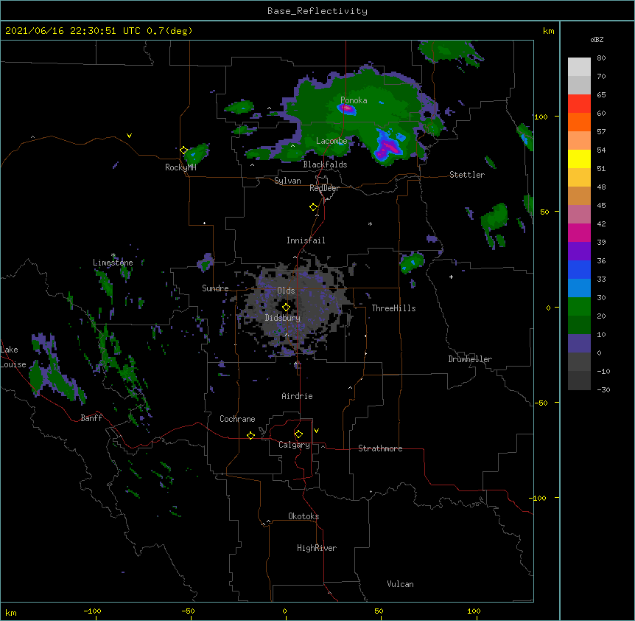The image size is (635, 621).
Task: Click the yellow radar marker near Didsbury
Action: [286, 307]
